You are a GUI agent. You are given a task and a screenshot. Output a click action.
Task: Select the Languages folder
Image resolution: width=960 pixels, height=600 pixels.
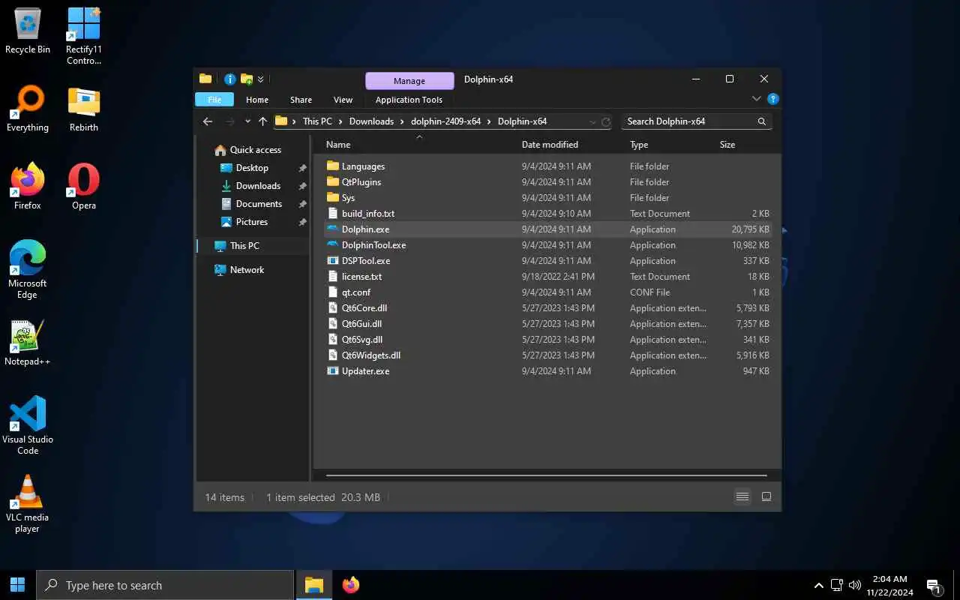coord(363,166)
